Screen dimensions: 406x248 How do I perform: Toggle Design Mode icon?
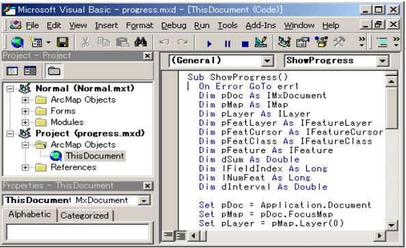[x=260, y=42]
